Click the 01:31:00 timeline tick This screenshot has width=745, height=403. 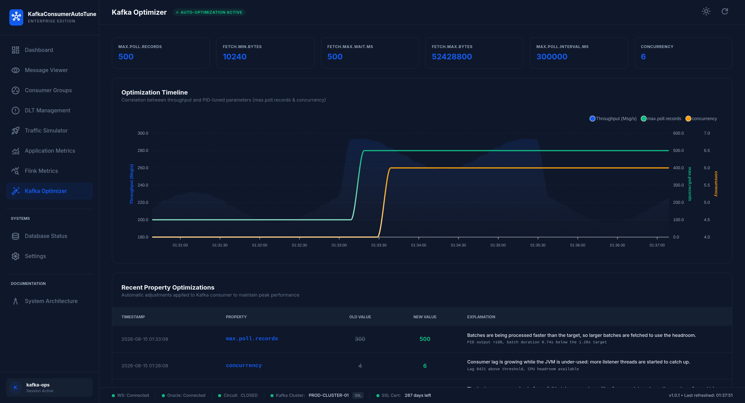click(180, 245)
